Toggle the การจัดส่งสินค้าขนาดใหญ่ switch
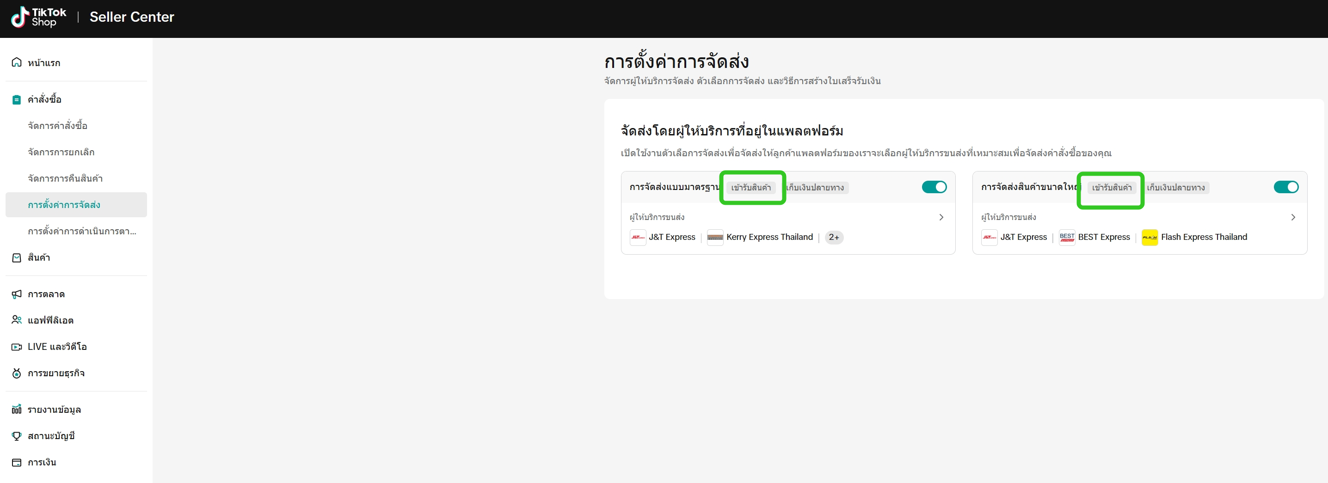Screen dimensions: 1328x483 (1286, 187)
